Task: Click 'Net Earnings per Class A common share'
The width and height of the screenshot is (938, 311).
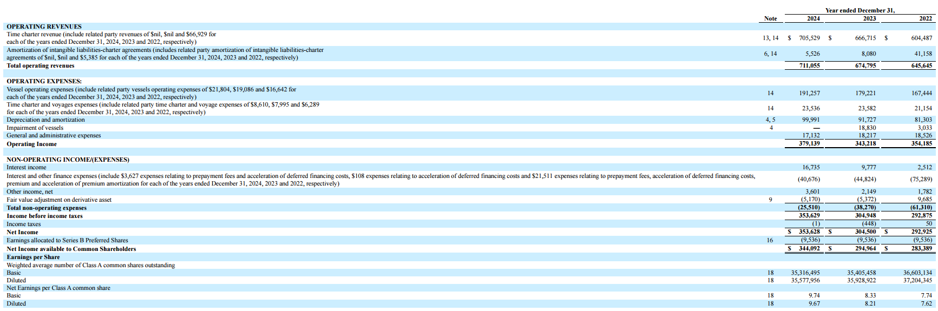Action: pos(58,288)
